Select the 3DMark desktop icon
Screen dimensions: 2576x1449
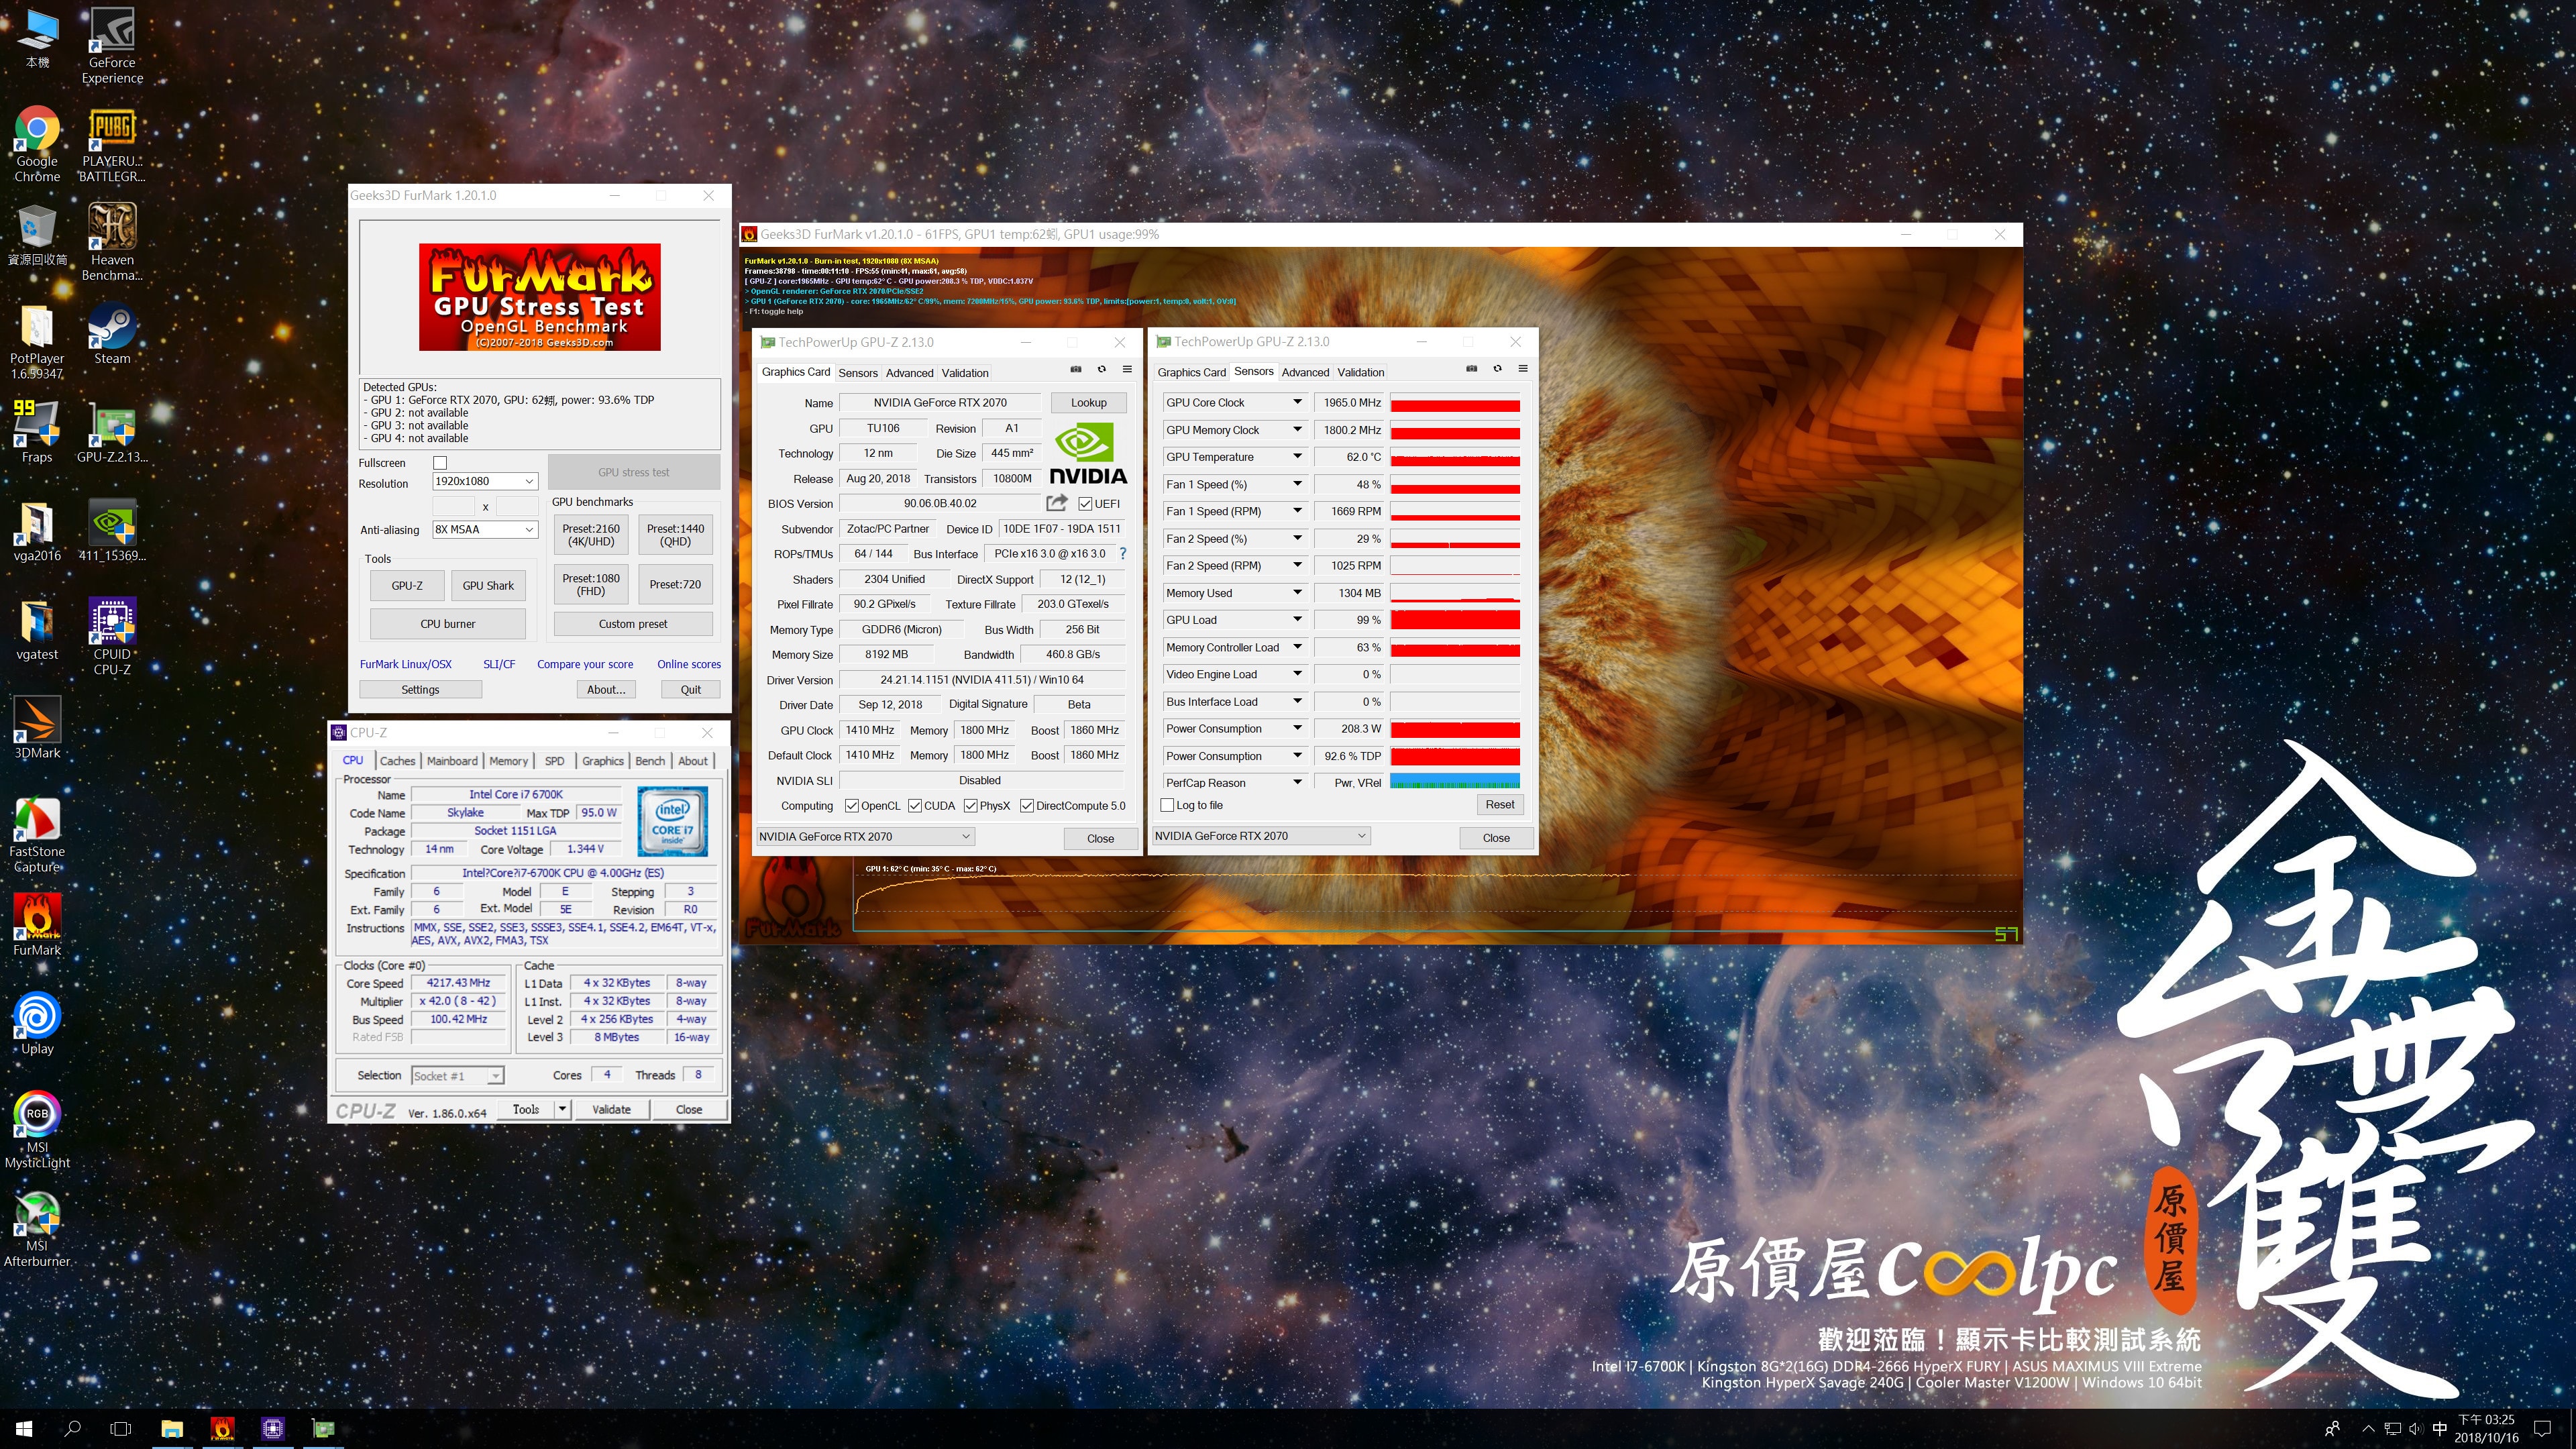(x=37, y=728)
